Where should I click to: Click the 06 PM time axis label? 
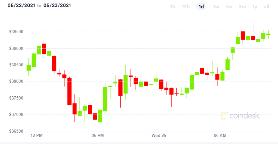(x=97, y=136)
